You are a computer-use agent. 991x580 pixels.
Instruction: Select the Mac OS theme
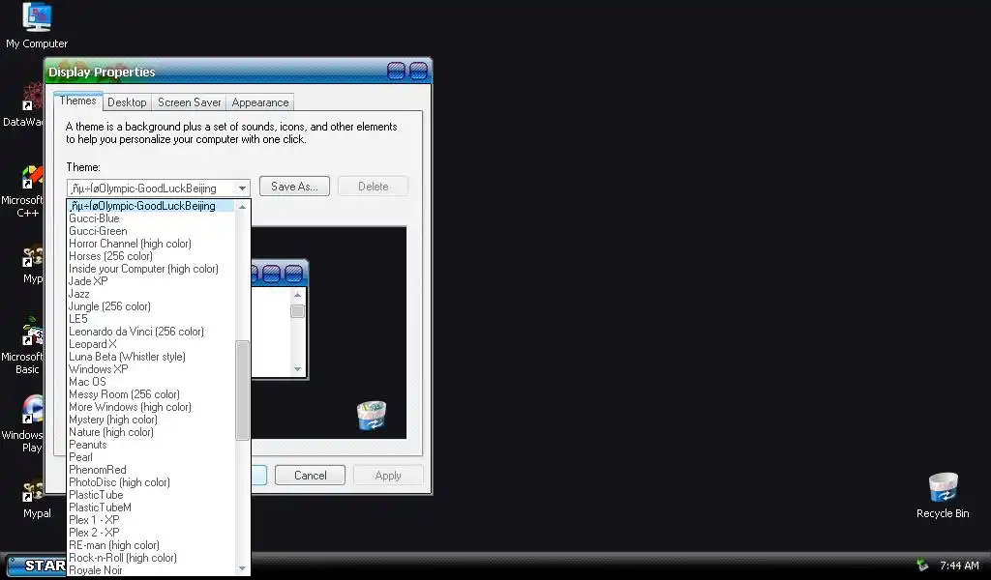(x=150, y=382)
